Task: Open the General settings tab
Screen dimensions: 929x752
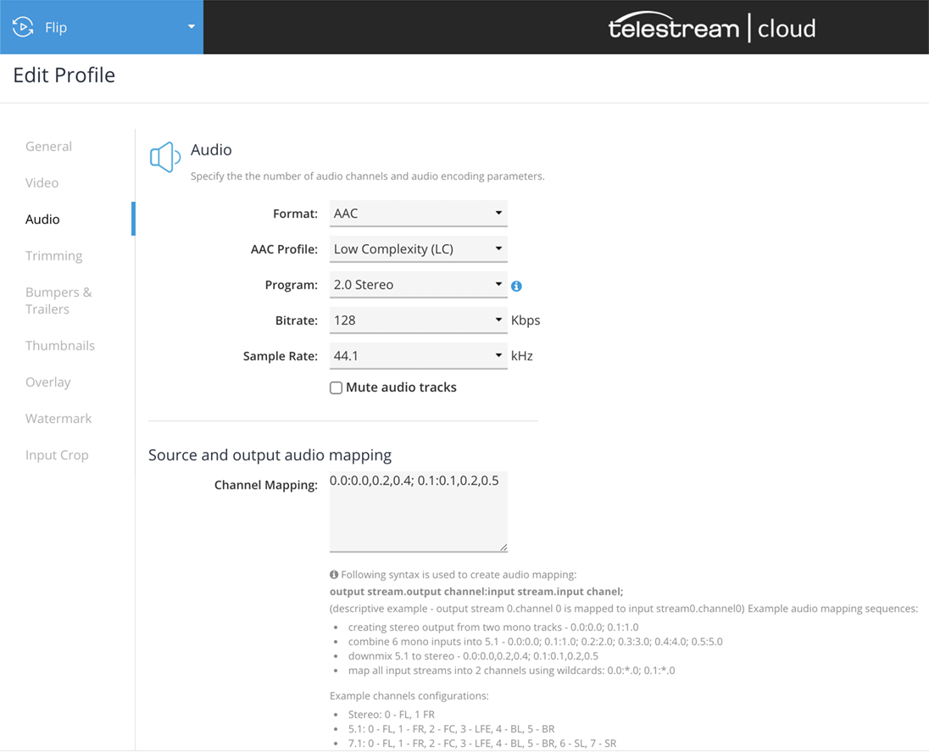Action: pyautogui.click(x=48, y=147)
